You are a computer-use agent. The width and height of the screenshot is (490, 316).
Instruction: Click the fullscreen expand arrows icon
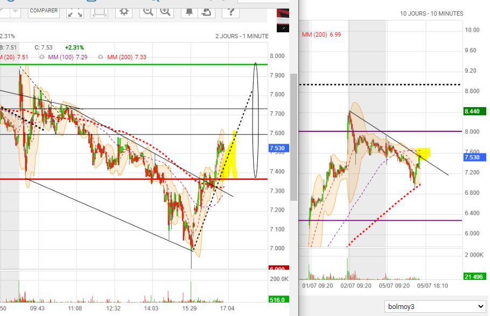75,12
